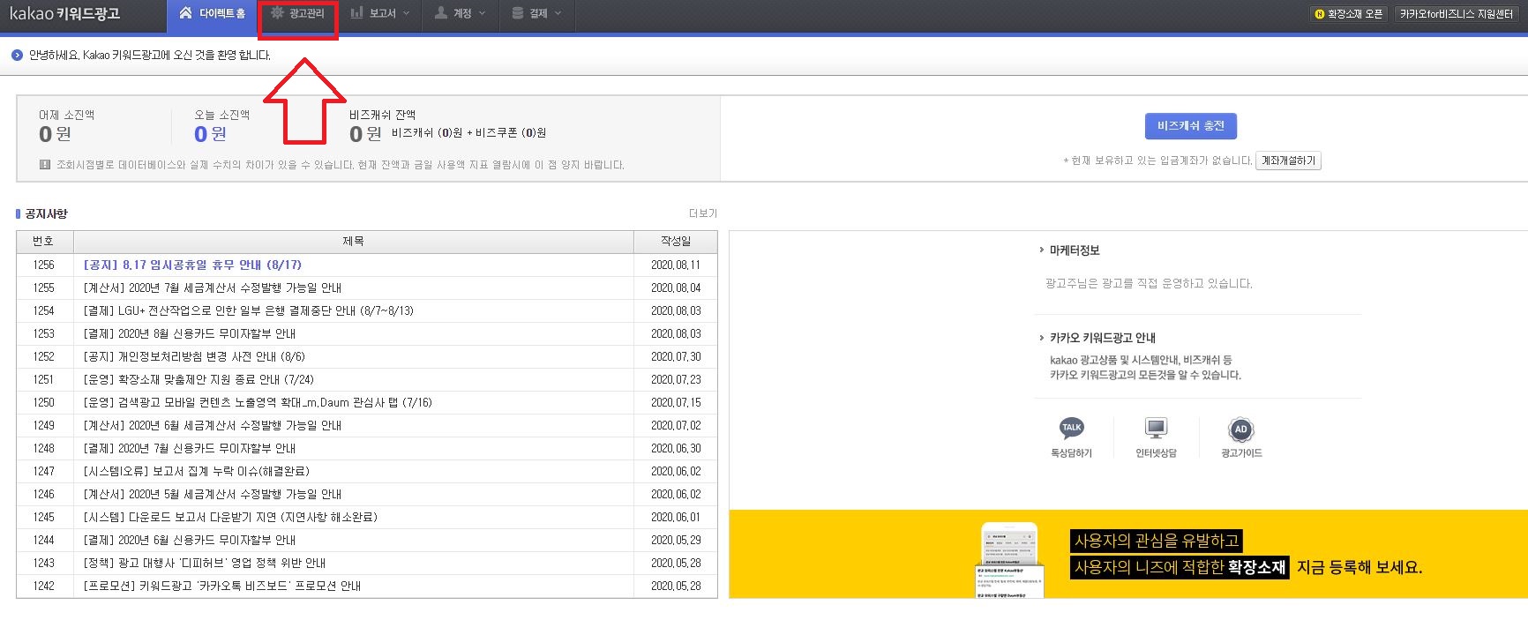Open notice 2020년 7월 신용카드 무이자할부 안내

pos(190,448)
